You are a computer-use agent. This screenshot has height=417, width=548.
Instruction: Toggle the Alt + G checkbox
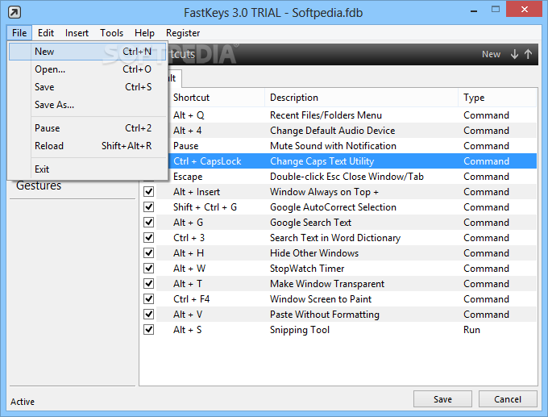click(148, 223)
